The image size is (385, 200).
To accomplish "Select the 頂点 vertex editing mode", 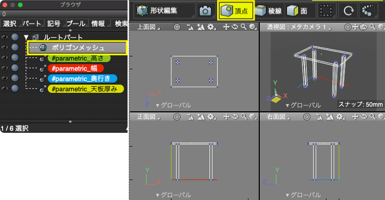I will [235, 11].
